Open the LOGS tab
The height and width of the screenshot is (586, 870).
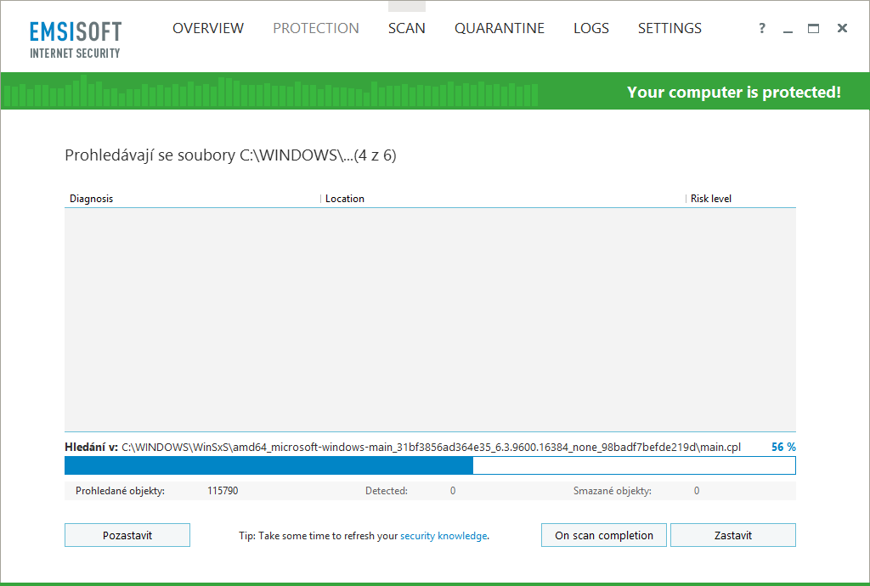pos(591,28)
